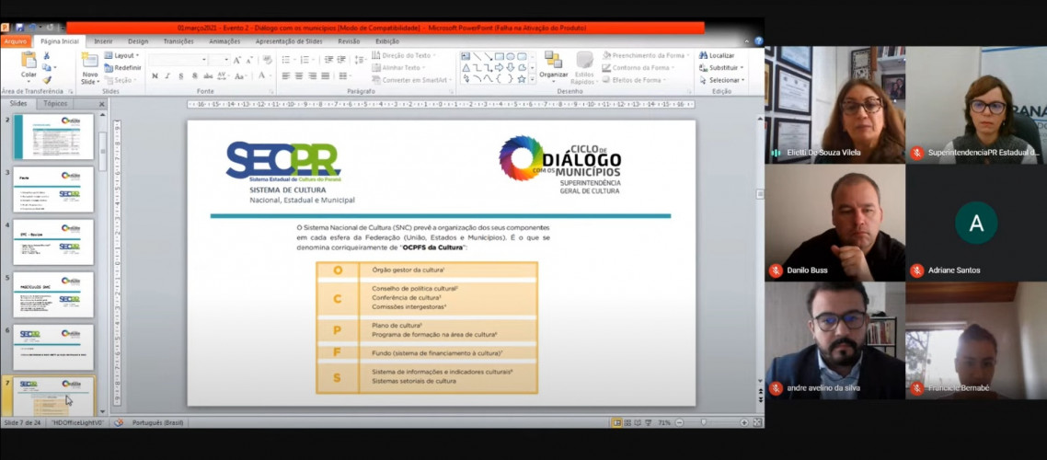Click the Cut scissors icon
Image resolution: width=1047 pixels, height=460 pixels.
[x=47, y=55]
